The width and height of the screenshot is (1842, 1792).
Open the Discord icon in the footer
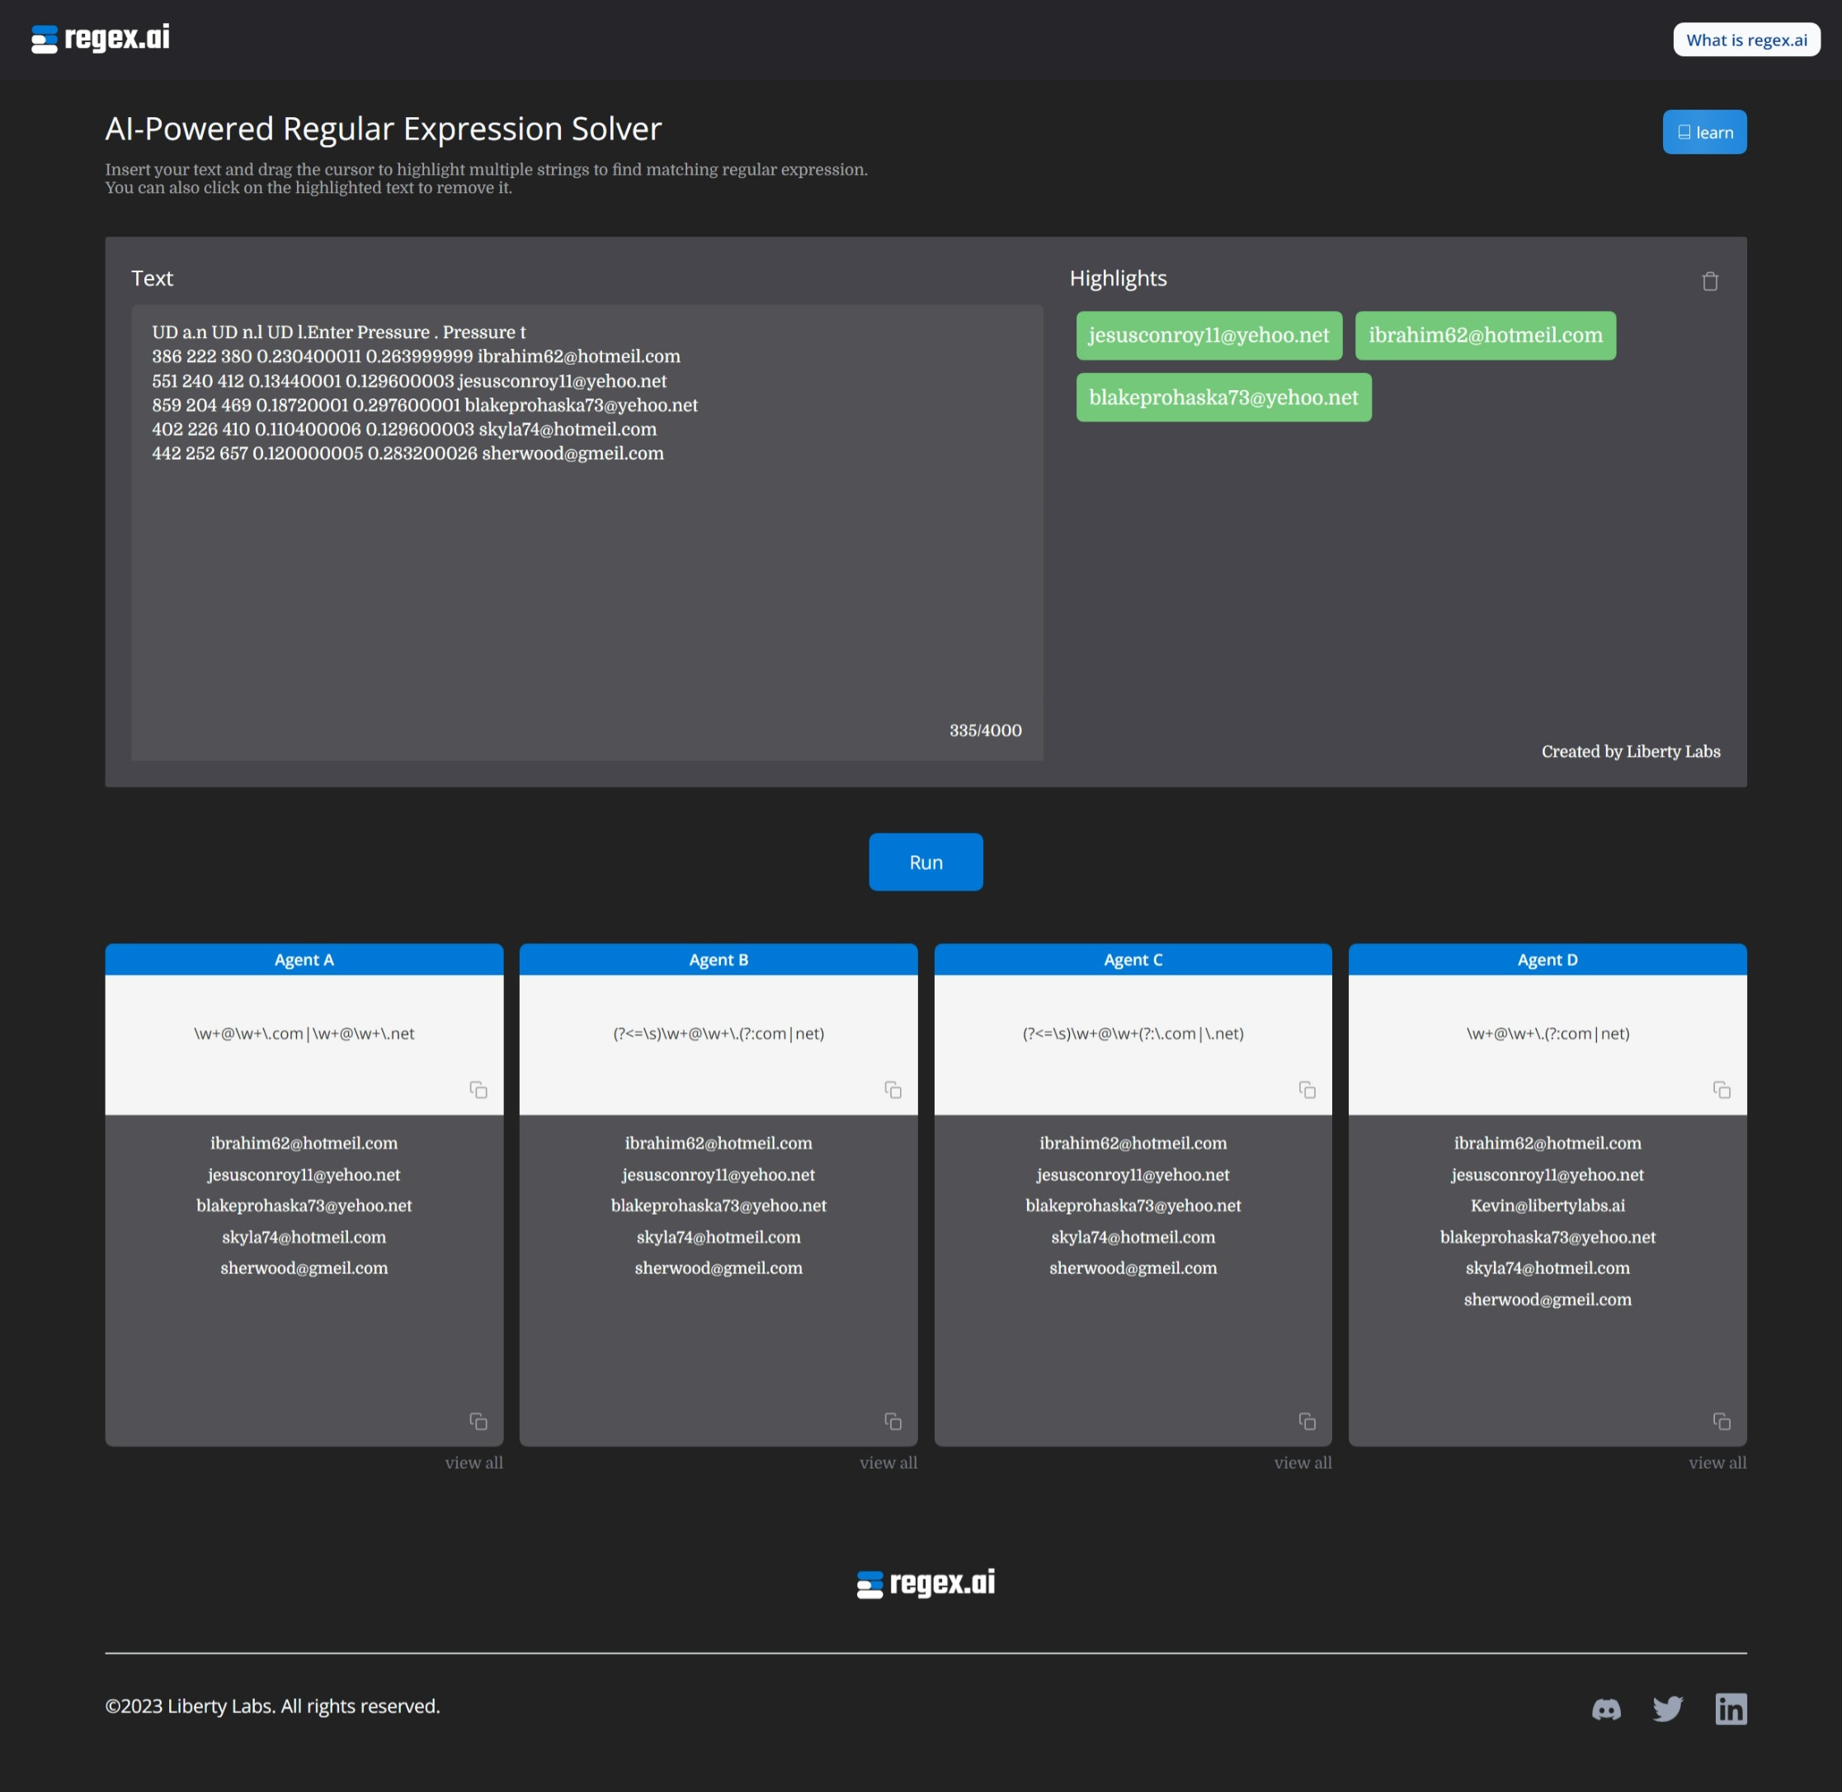pos(1606,1710)
